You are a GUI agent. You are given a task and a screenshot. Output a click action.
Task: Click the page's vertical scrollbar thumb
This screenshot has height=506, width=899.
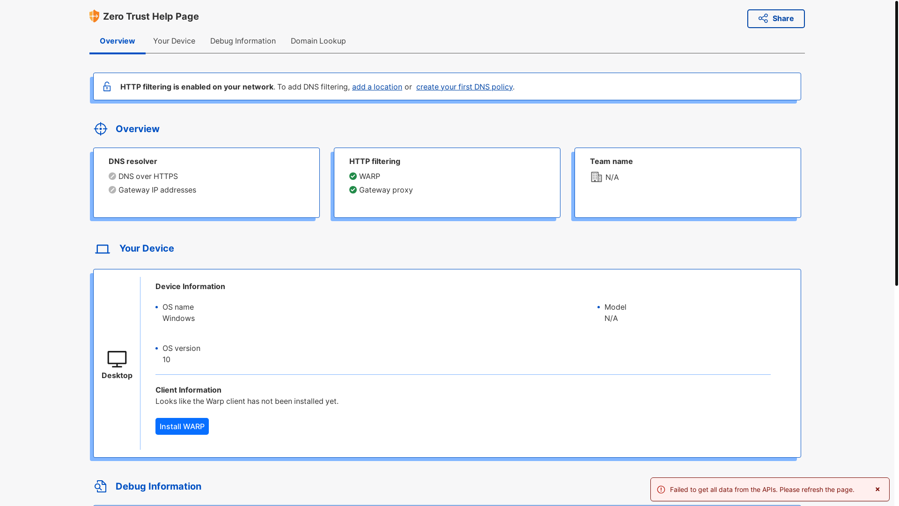(896, 143)
